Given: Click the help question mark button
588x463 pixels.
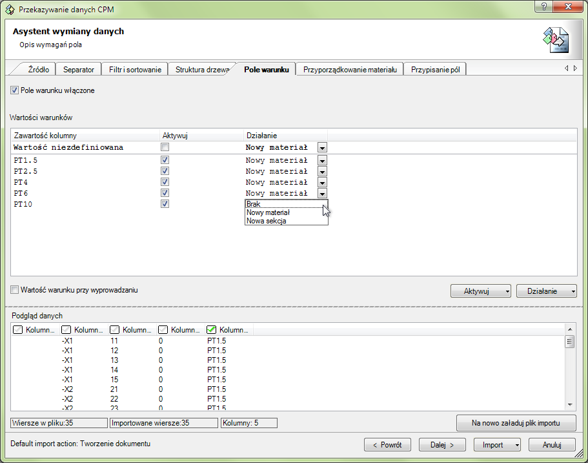Looking at the screenshot, I should coord(544,6).
